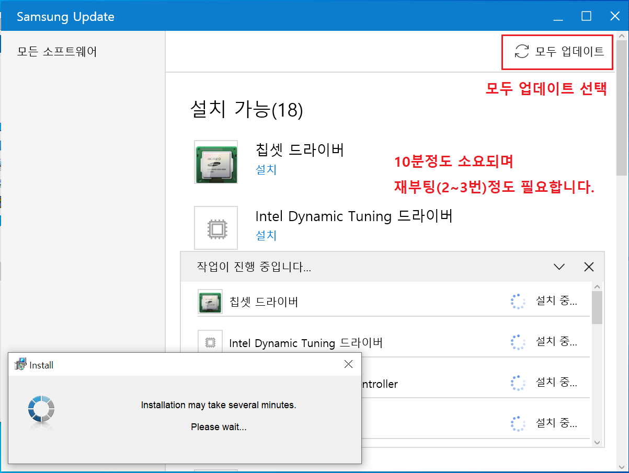Screen dimensions: 629x473
Task: Maximize the Samsung Update window
Action: click(x=587, y=16)
